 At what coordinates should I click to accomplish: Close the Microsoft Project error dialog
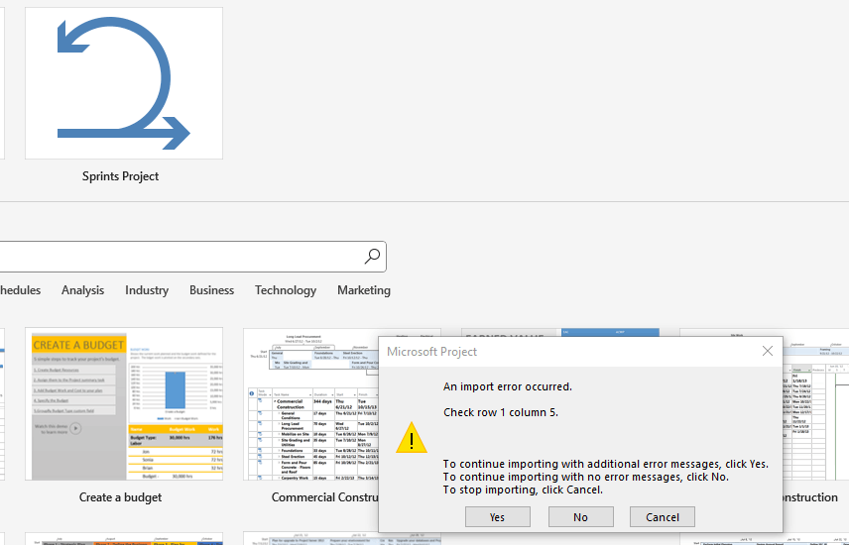pyautogui.click(x=768, y=351)
